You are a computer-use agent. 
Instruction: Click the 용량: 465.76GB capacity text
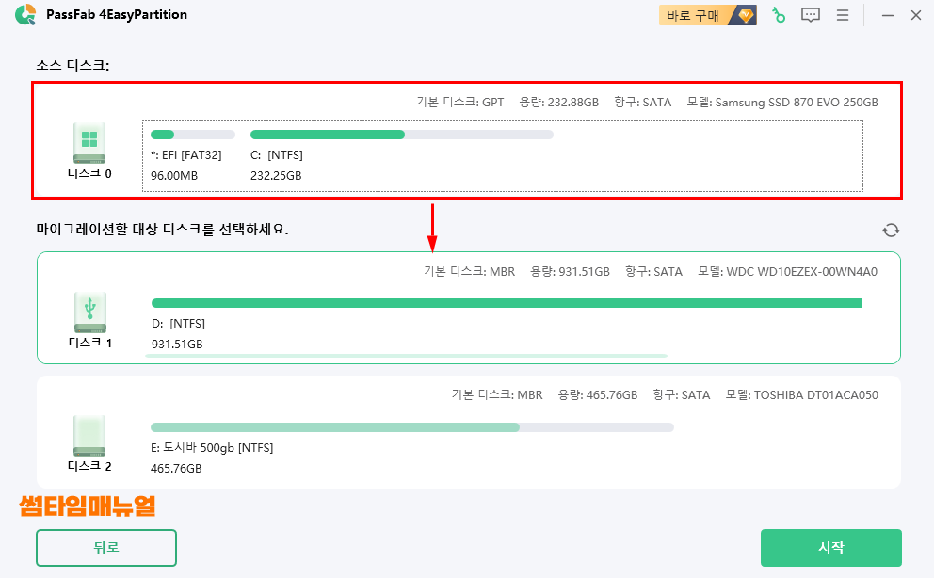(x=598, y=394)
